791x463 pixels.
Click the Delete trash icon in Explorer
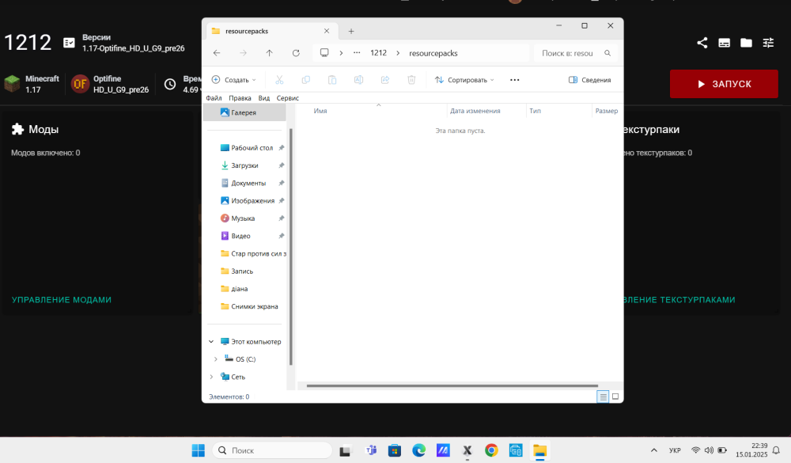tap(411, 80)
